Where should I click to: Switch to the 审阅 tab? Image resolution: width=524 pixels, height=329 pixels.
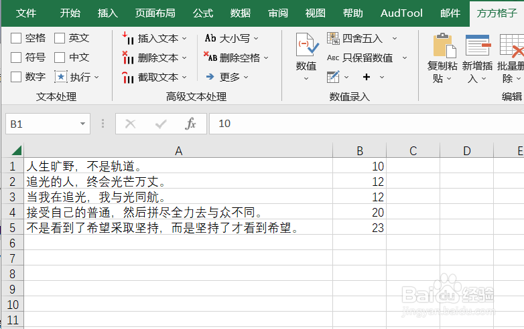click(277, 13)
